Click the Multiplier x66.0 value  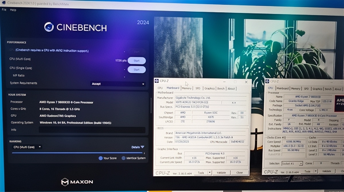[x=293, y=146]
